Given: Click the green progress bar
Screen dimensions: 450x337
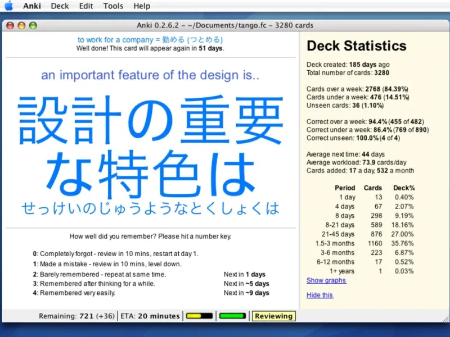Looking at the screenshot, I should [x=232, y=316].
